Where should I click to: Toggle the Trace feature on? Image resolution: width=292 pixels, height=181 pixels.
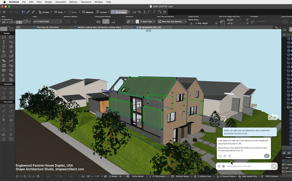click(x=72, y=12)
